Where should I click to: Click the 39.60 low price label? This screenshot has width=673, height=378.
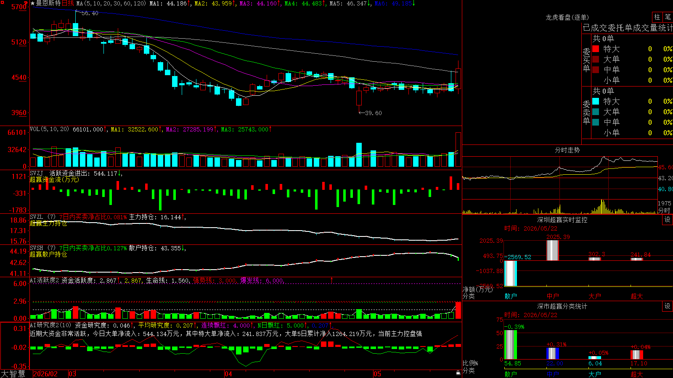(x=374, y=113)
